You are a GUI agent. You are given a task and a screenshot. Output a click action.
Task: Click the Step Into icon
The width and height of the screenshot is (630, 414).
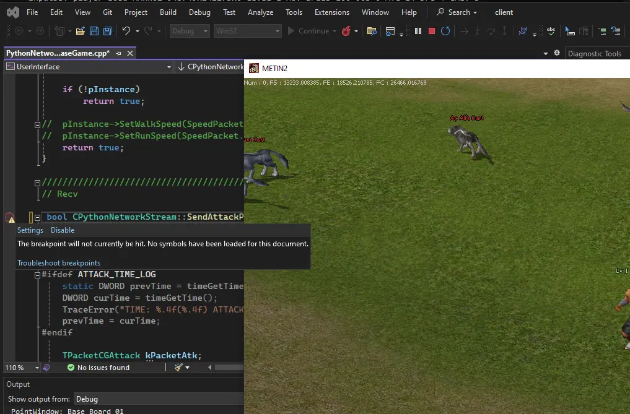pos(478,31)
